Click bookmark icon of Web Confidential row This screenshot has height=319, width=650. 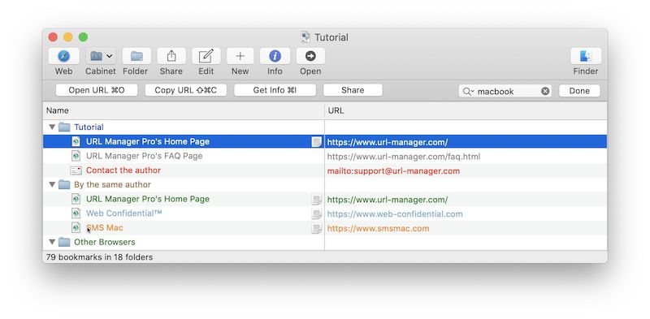tap(76, 213)
